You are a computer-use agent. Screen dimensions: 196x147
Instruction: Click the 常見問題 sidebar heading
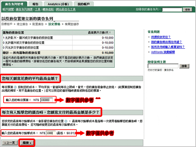pyautogui.click(x=154, y=32)
